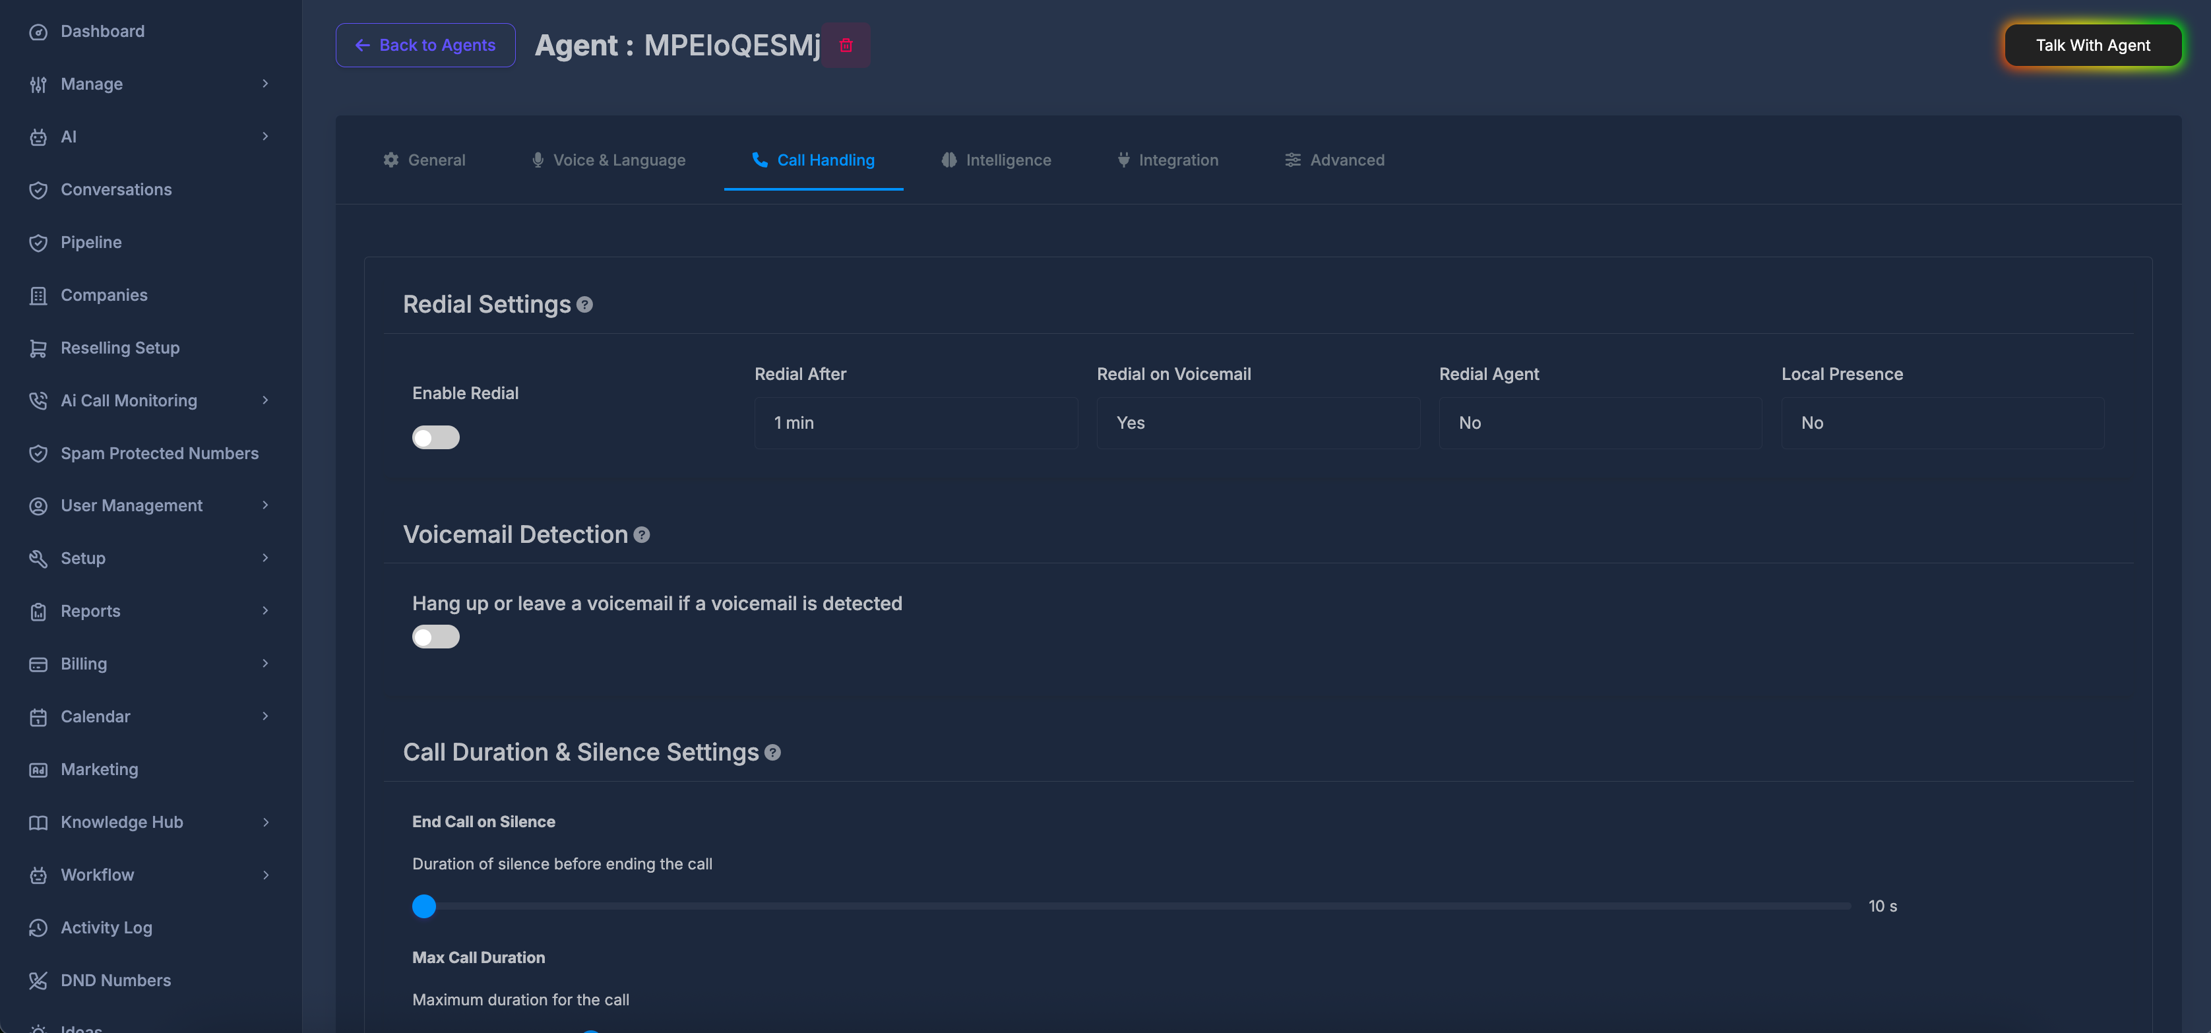Adjust the End Call on Silence slider
The image size is (2211, 1033).
tap(424, 906)
